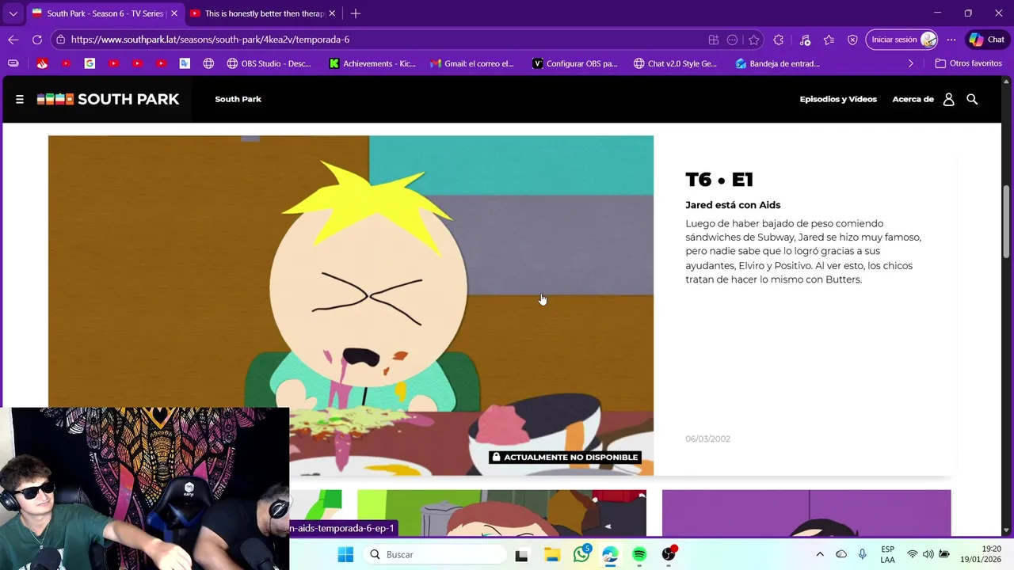
Task: Open File Explorer from the taskbar
Action: (x=551, y=555)
